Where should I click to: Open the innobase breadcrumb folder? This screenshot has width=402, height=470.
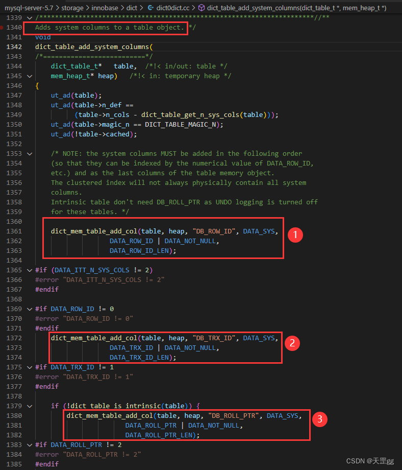coord(105,8)
